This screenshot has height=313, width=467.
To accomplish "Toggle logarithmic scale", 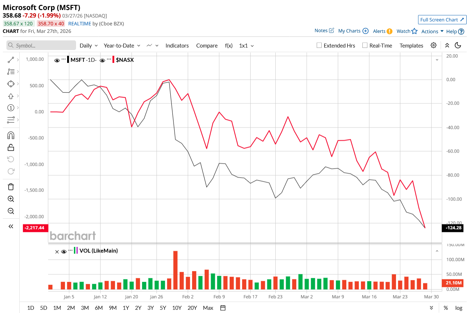I will (459, 308).
